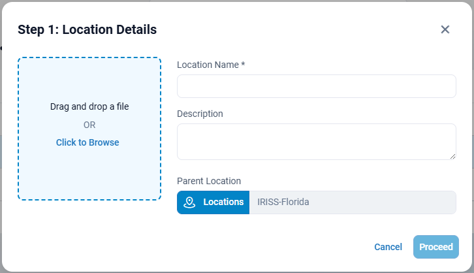Click the Description text area
Viewport: 474px width, 273px height.
(x=317, y=142)
